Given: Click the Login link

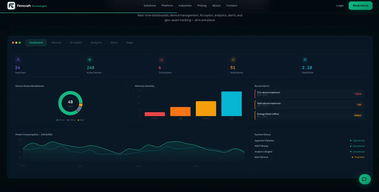Looking at the screenshot, I should click(340, 6).
